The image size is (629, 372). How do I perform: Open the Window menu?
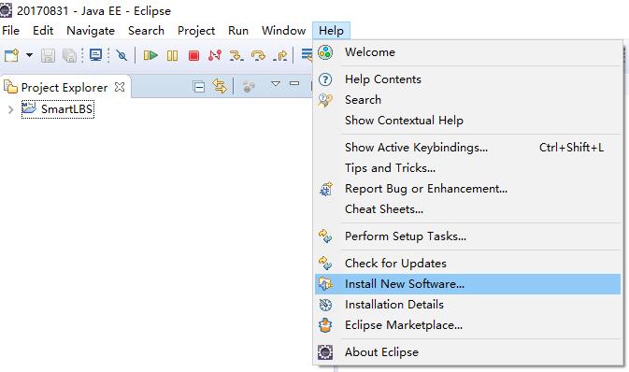(283, 31)
